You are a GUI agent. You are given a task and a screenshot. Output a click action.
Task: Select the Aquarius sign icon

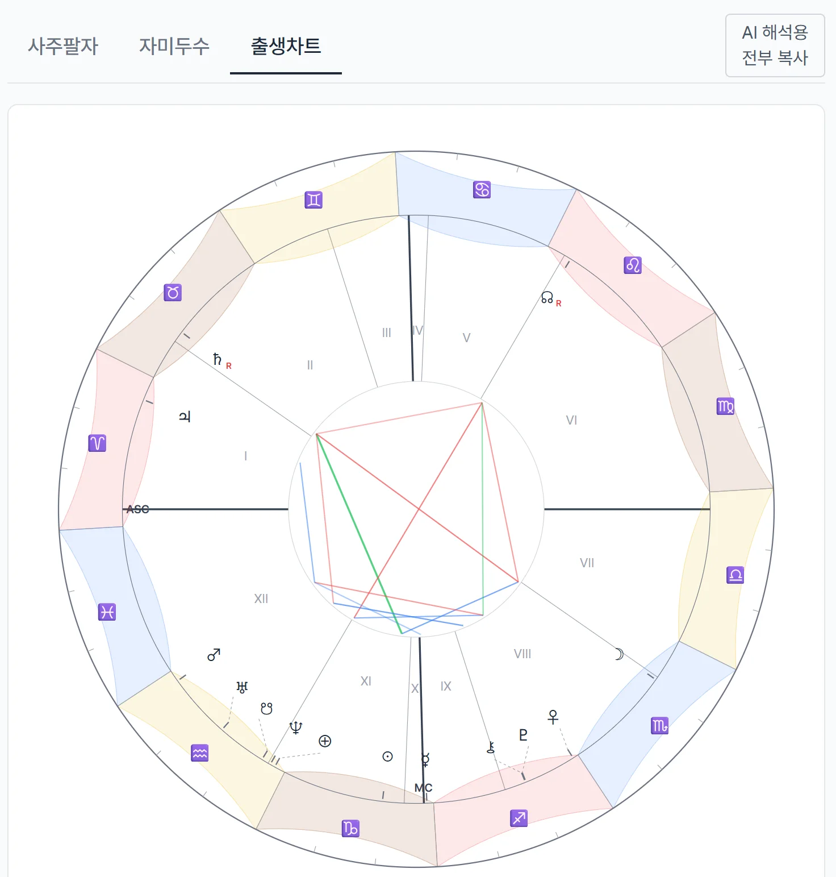pos(199,754)
